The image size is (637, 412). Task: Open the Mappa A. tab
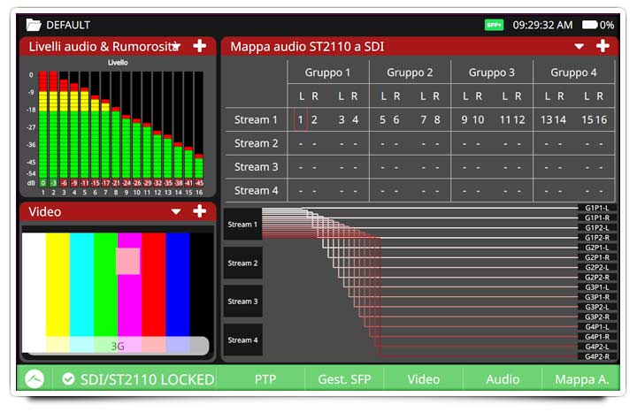[581, 379]
